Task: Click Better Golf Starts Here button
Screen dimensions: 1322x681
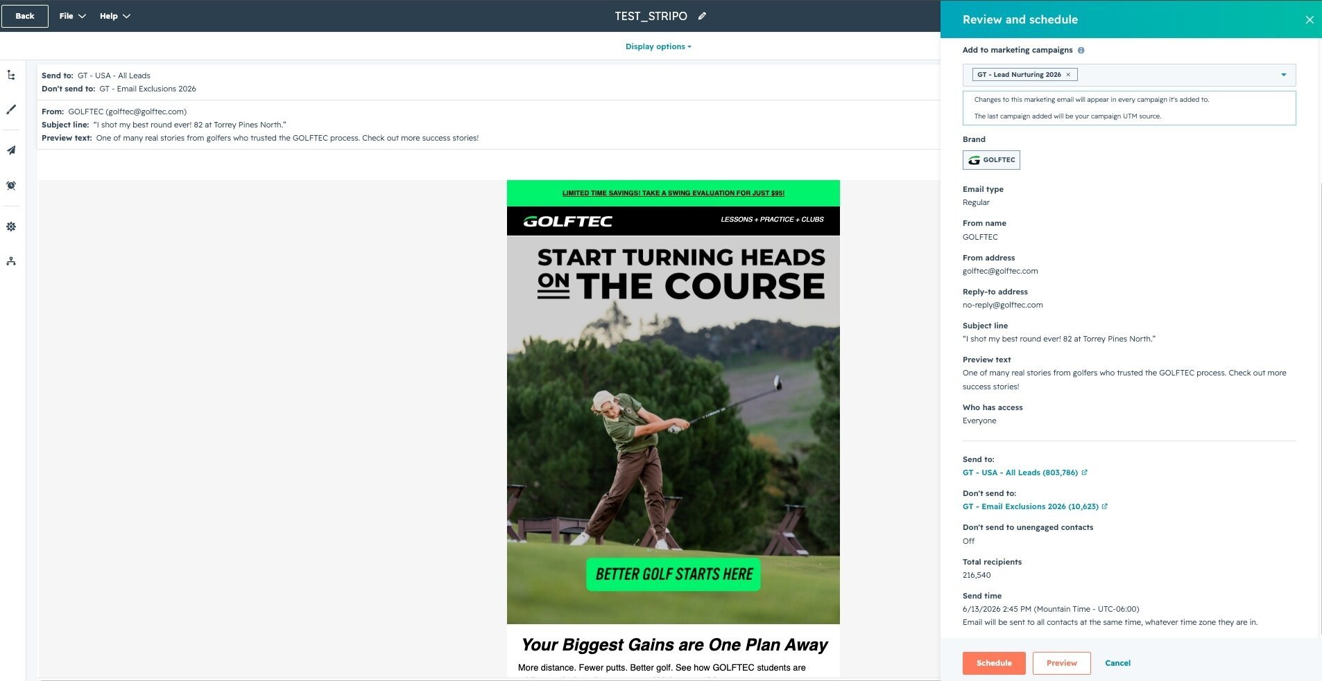Action: pos(673,574)
